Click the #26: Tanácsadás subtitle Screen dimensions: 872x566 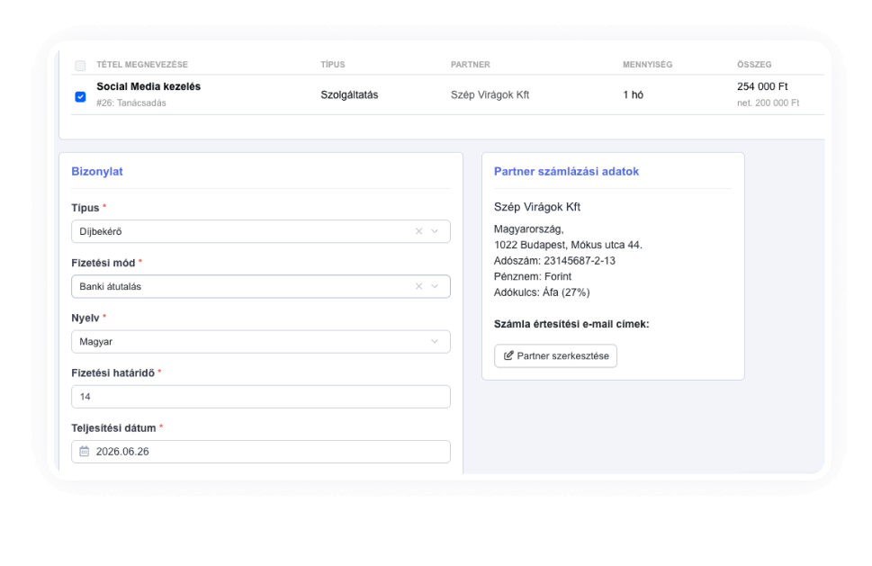tap(131, 103)
